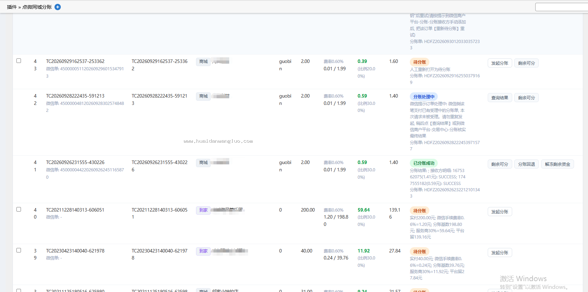The width and height of the screenshot is (588, 292).
Task: Click the 解冻剩余资金 button
Action: pos(558,164)
